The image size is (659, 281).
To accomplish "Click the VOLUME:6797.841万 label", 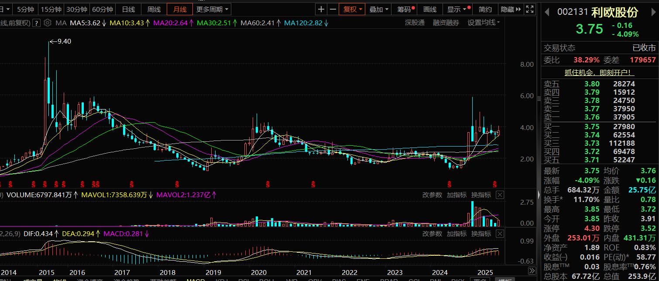I will coord(39,195).
